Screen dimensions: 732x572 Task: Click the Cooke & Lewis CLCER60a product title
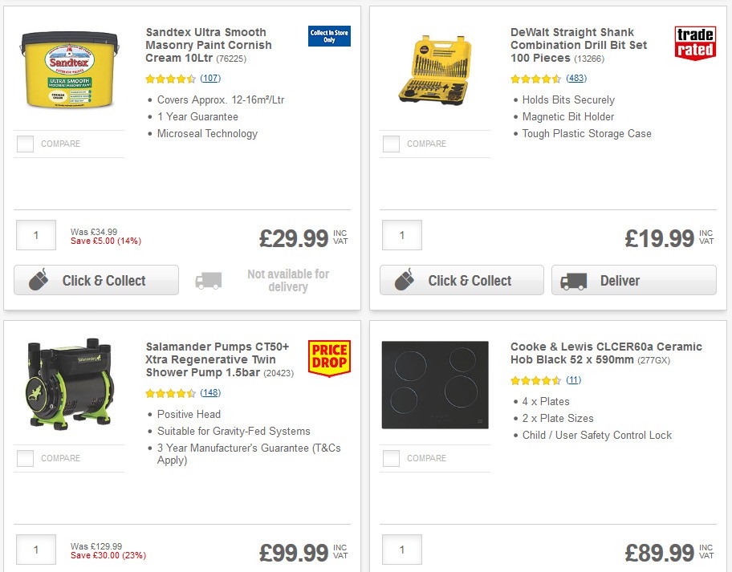[603, 352]
